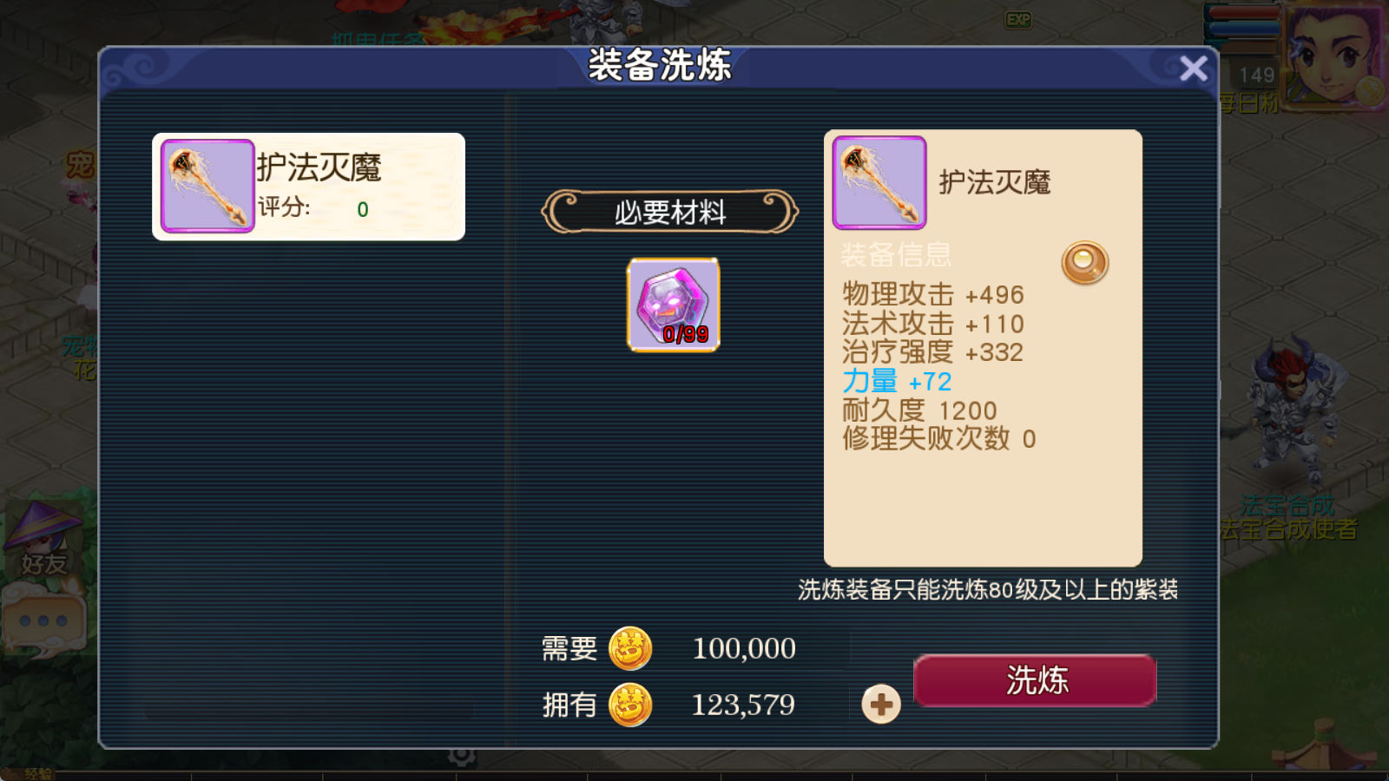Tap the 力量 +72 attribute line

(897, 381)
